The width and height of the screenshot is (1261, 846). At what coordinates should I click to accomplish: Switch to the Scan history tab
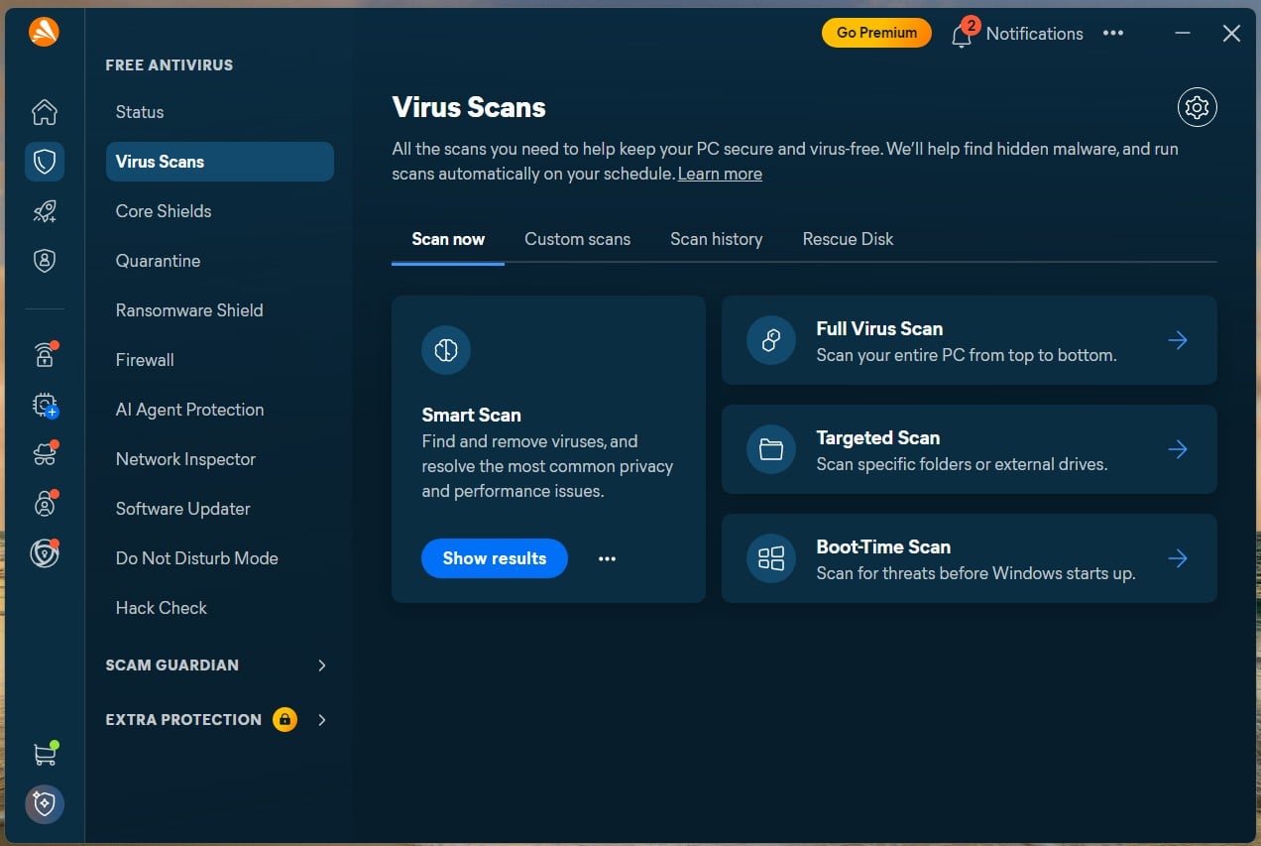717,239
